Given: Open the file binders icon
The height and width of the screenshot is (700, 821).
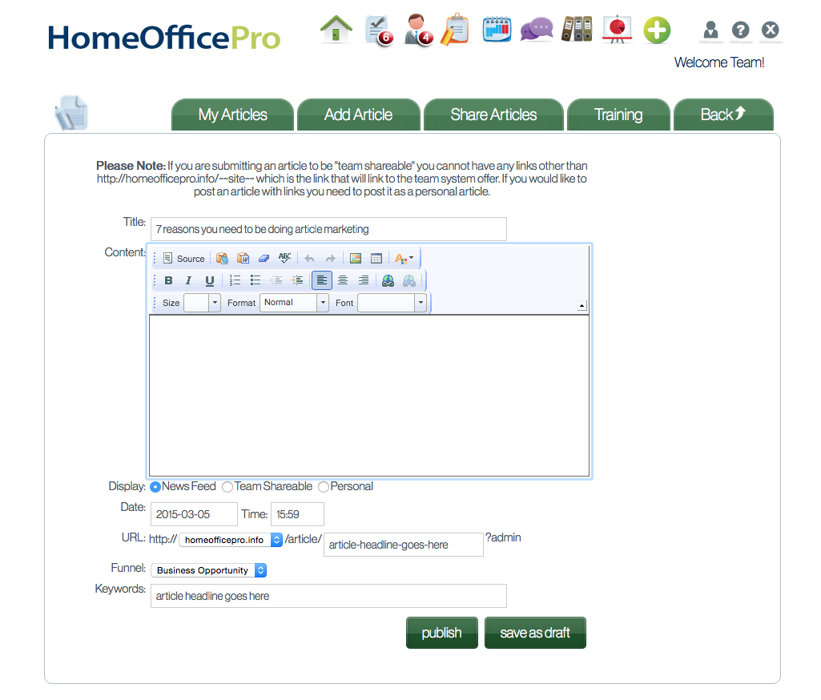Looking at the screenshot, I should pyautogui.click(x=577, y=29).
